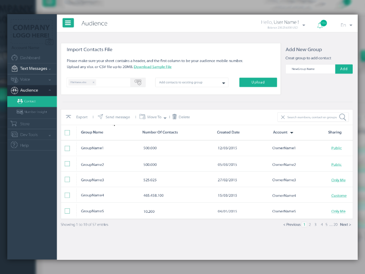
Task: Click the Send message paper plane icon
Action: [x=100, y=116]
